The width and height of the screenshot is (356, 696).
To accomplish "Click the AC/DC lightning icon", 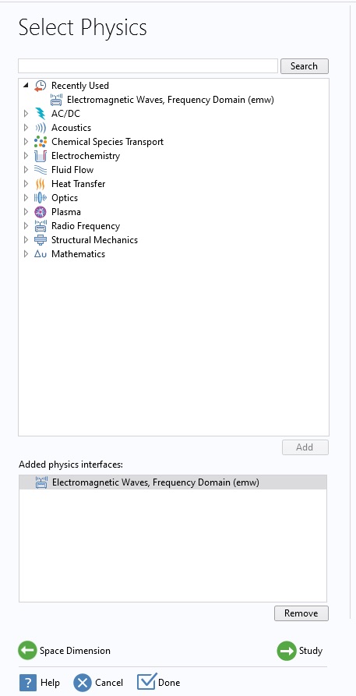I will [x=41, y=114].
